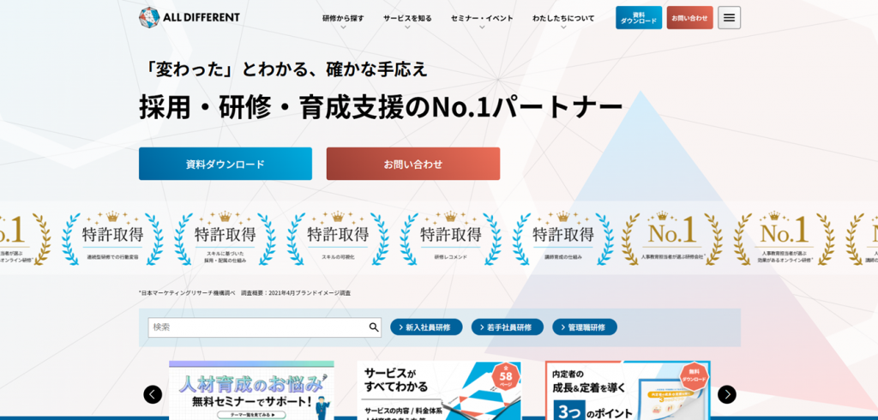Click the ALL DIFFERENT logo
This screenshot has height=420, width=878.
(189, 17)
